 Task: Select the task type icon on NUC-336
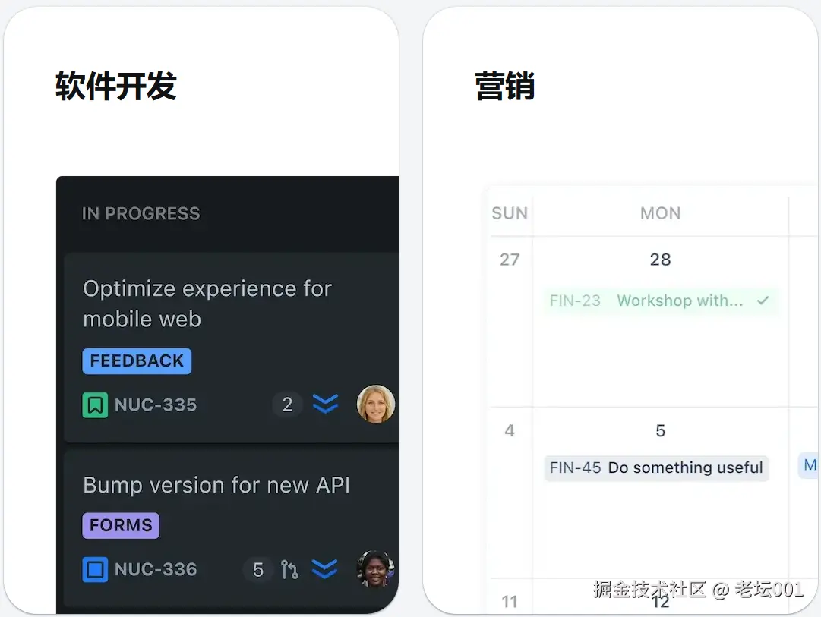(x=94, y=569)
